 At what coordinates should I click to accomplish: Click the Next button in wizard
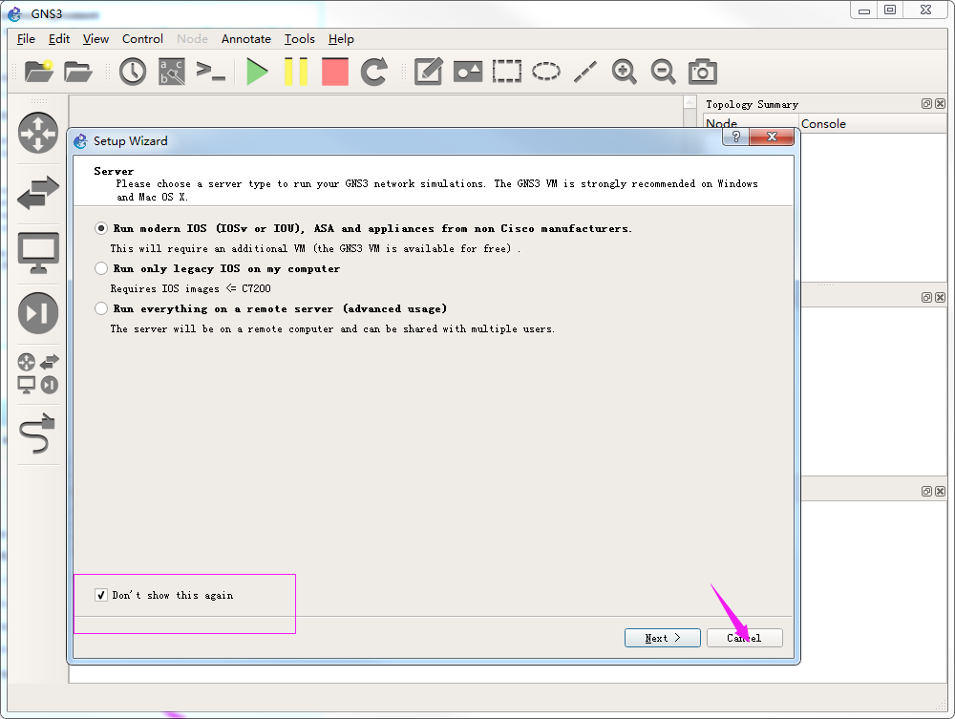[x=663, y=638]
